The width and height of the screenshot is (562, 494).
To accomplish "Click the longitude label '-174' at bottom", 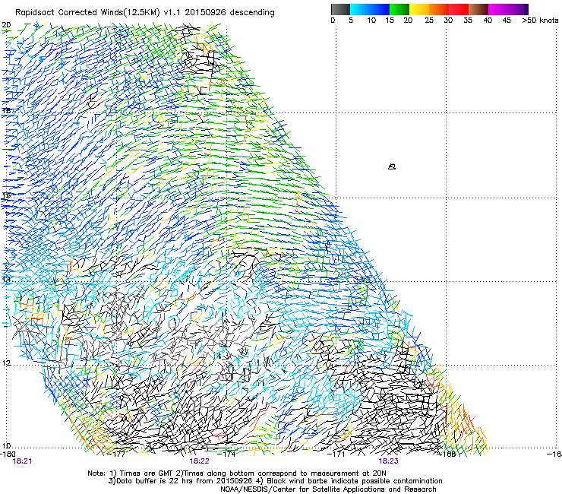I will (227, 454).
